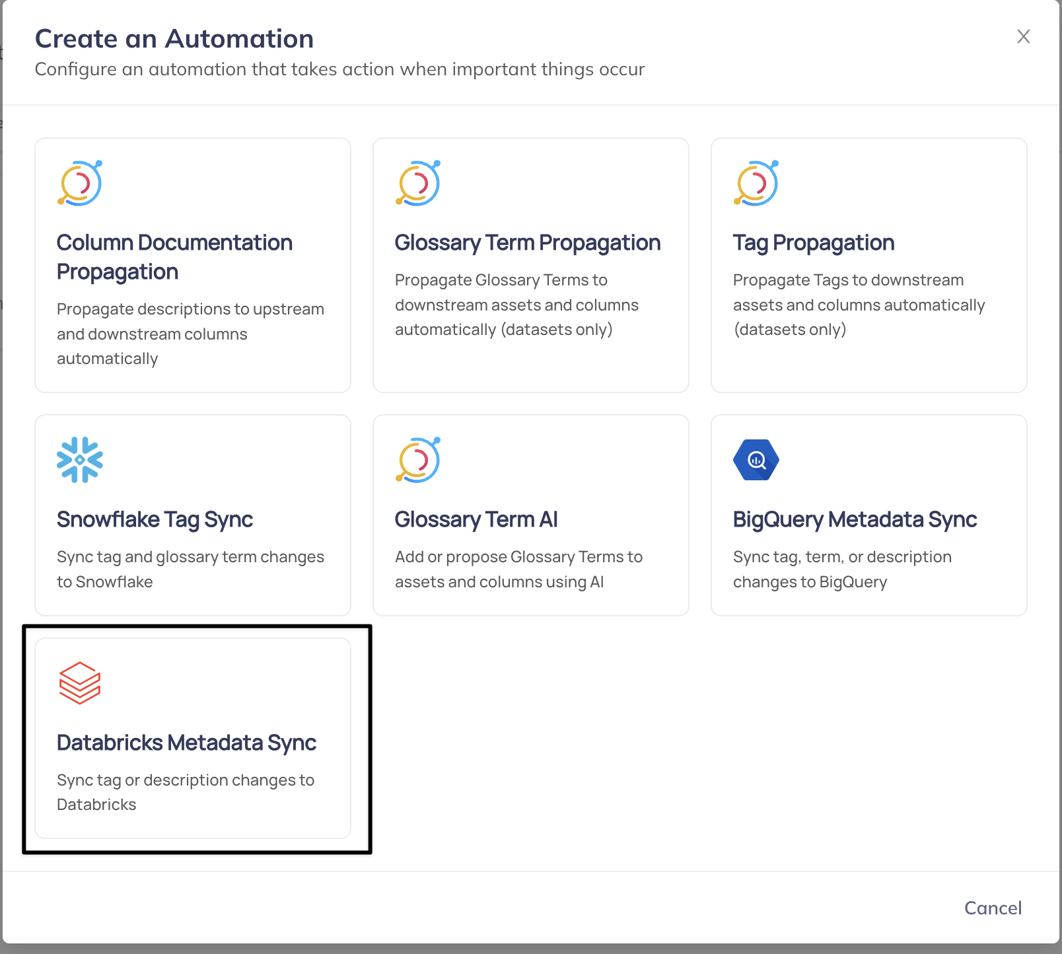Pick the Tag Propagation heading
1062x954 pixels.
[814, 243]
